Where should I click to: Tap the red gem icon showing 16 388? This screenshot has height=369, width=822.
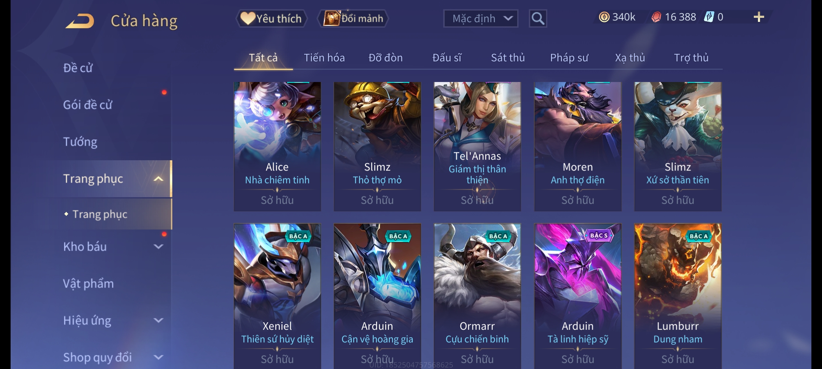(x=656, y=17)
